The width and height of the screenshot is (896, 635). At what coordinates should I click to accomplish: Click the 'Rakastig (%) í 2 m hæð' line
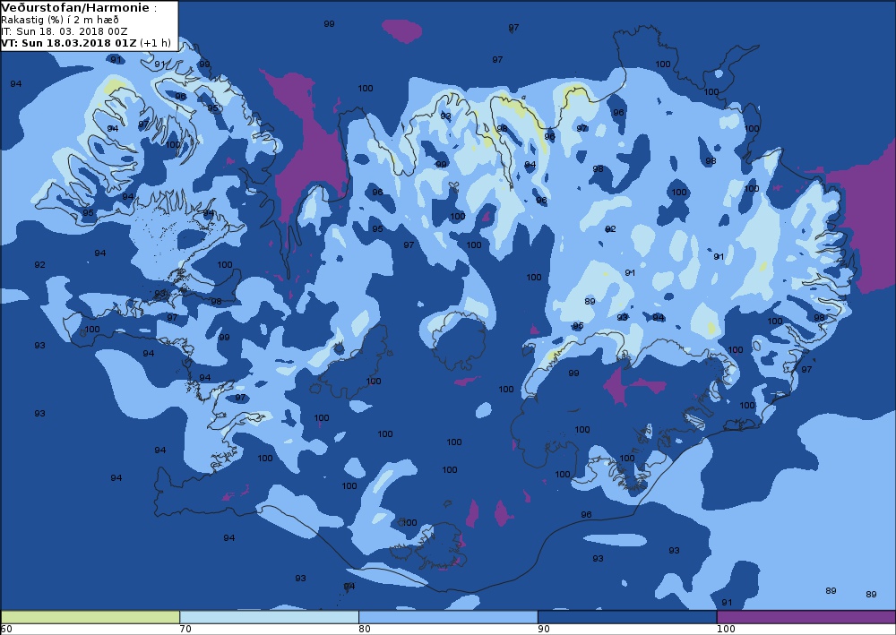[60, 20]
